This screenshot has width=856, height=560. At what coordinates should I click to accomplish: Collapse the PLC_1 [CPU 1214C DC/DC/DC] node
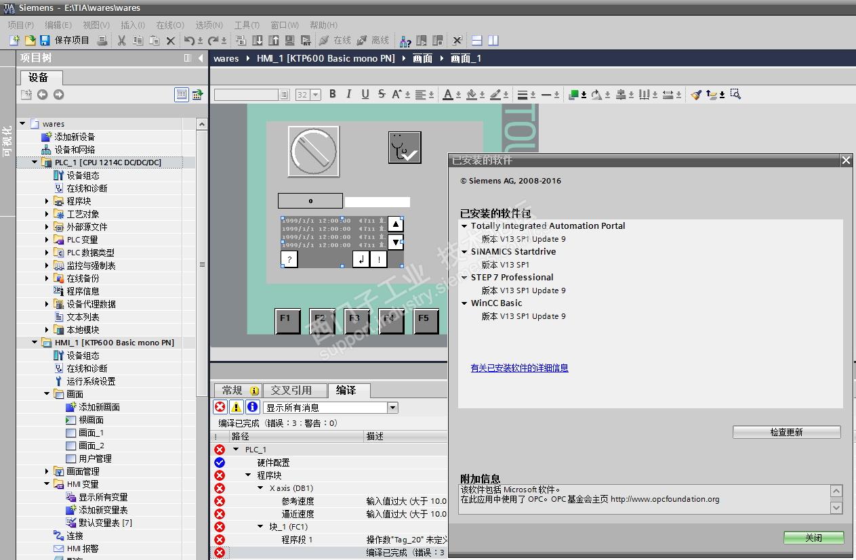tap(35, 163)
